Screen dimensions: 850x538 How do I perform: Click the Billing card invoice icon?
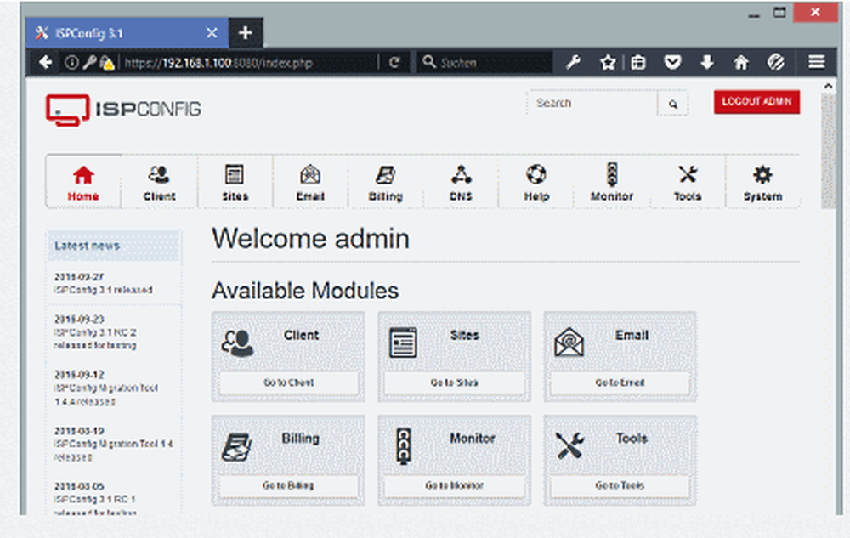coord(237,447)
